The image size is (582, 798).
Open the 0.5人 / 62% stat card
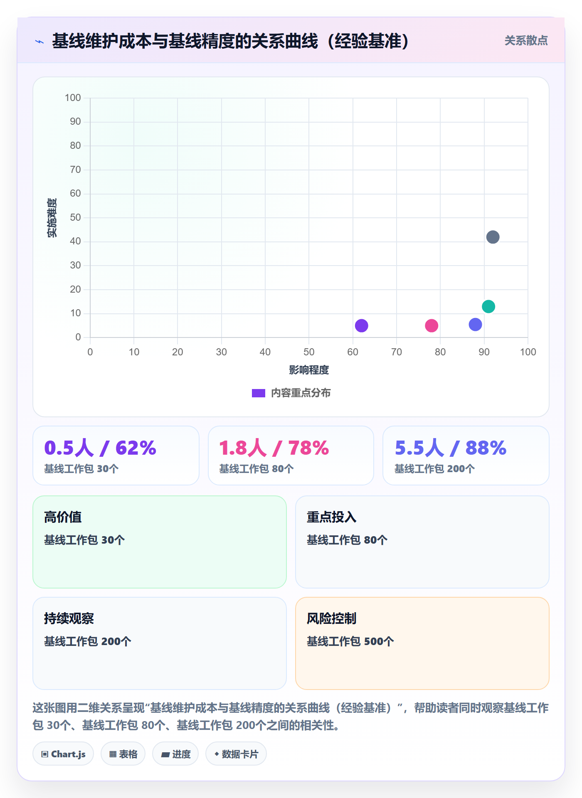[116, 456]
